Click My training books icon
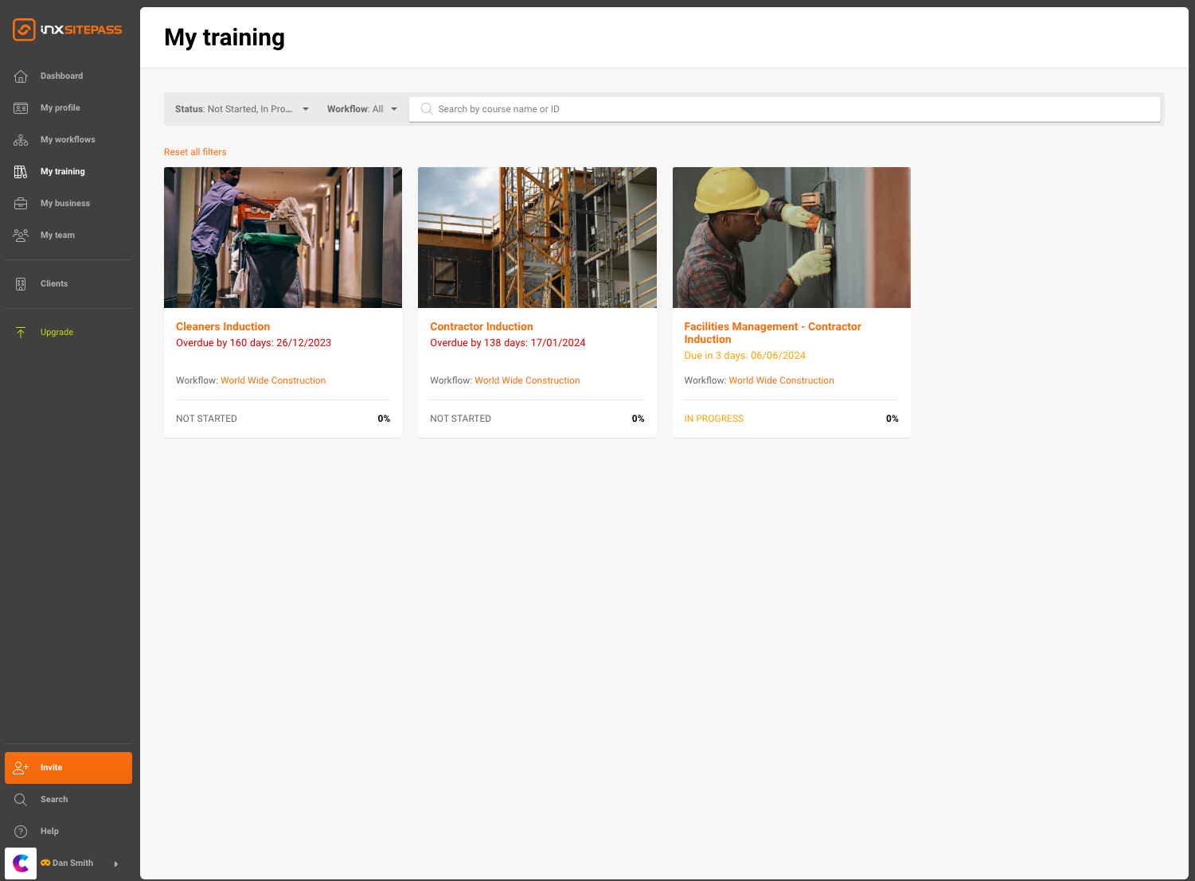 click(x=21, y=172)
